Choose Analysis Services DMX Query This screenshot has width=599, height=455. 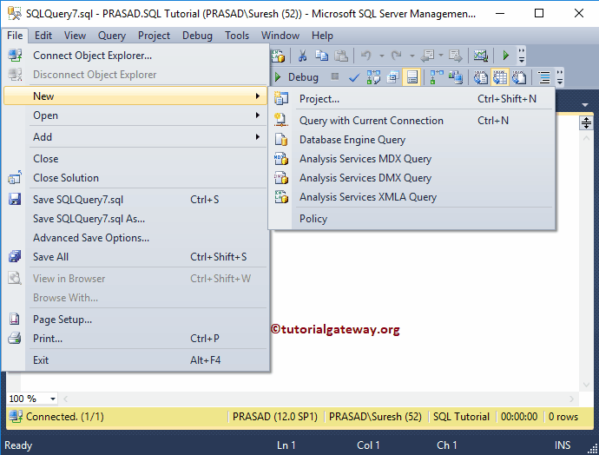(411, 178)
